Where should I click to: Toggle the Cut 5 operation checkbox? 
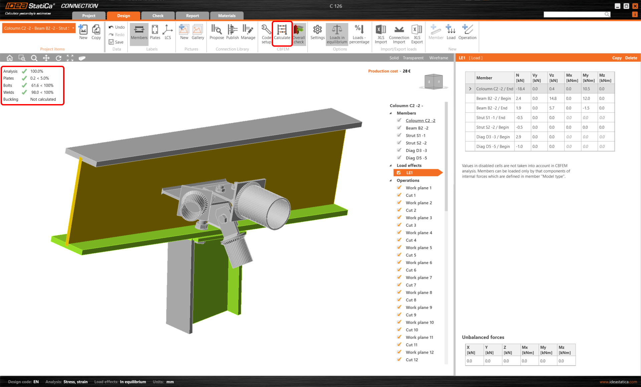click(399, 255)
